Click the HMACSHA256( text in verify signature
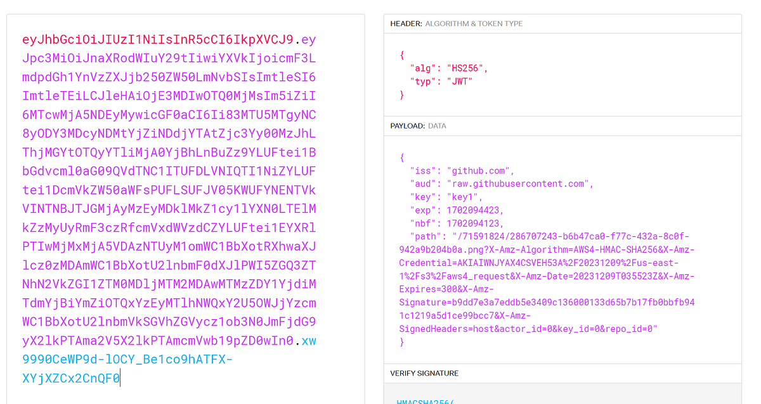Screen dimensions: 761x404 [x=424, y=401]
